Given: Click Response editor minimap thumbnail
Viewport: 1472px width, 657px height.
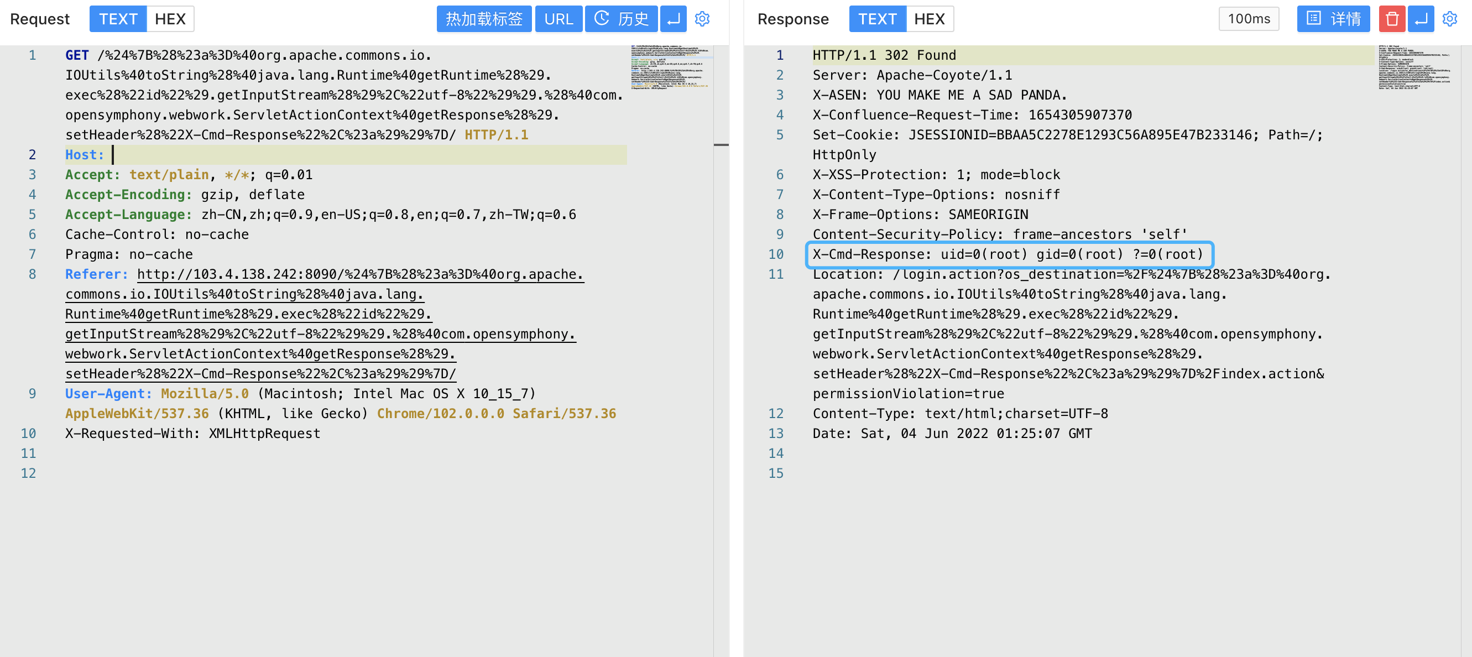Looking at the screenshot, I should (1414, 67).
